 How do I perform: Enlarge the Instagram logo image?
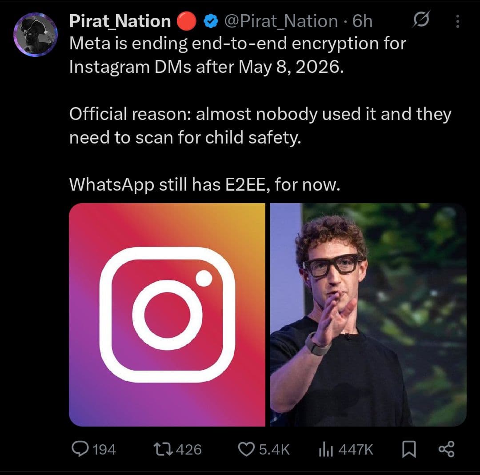pyautogui.click(x=167, y=315)
